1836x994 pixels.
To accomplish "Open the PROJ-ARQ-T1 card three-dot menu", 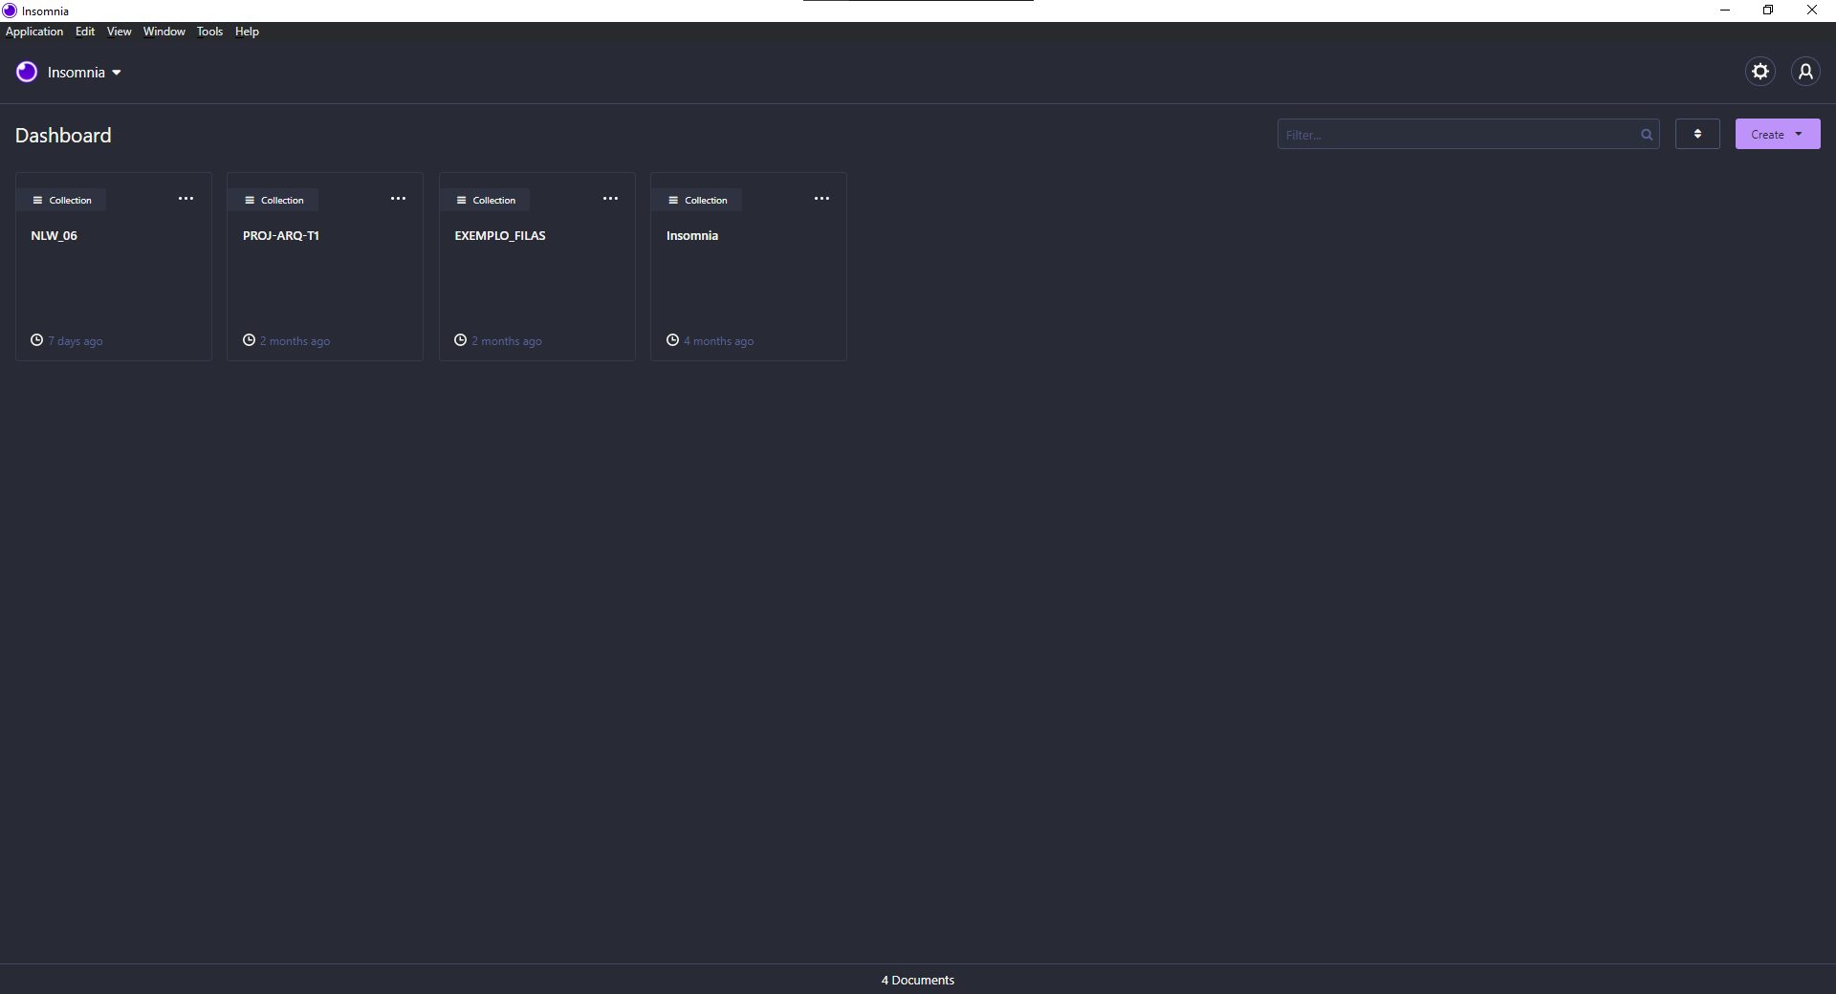I will (x=398, y=199).
